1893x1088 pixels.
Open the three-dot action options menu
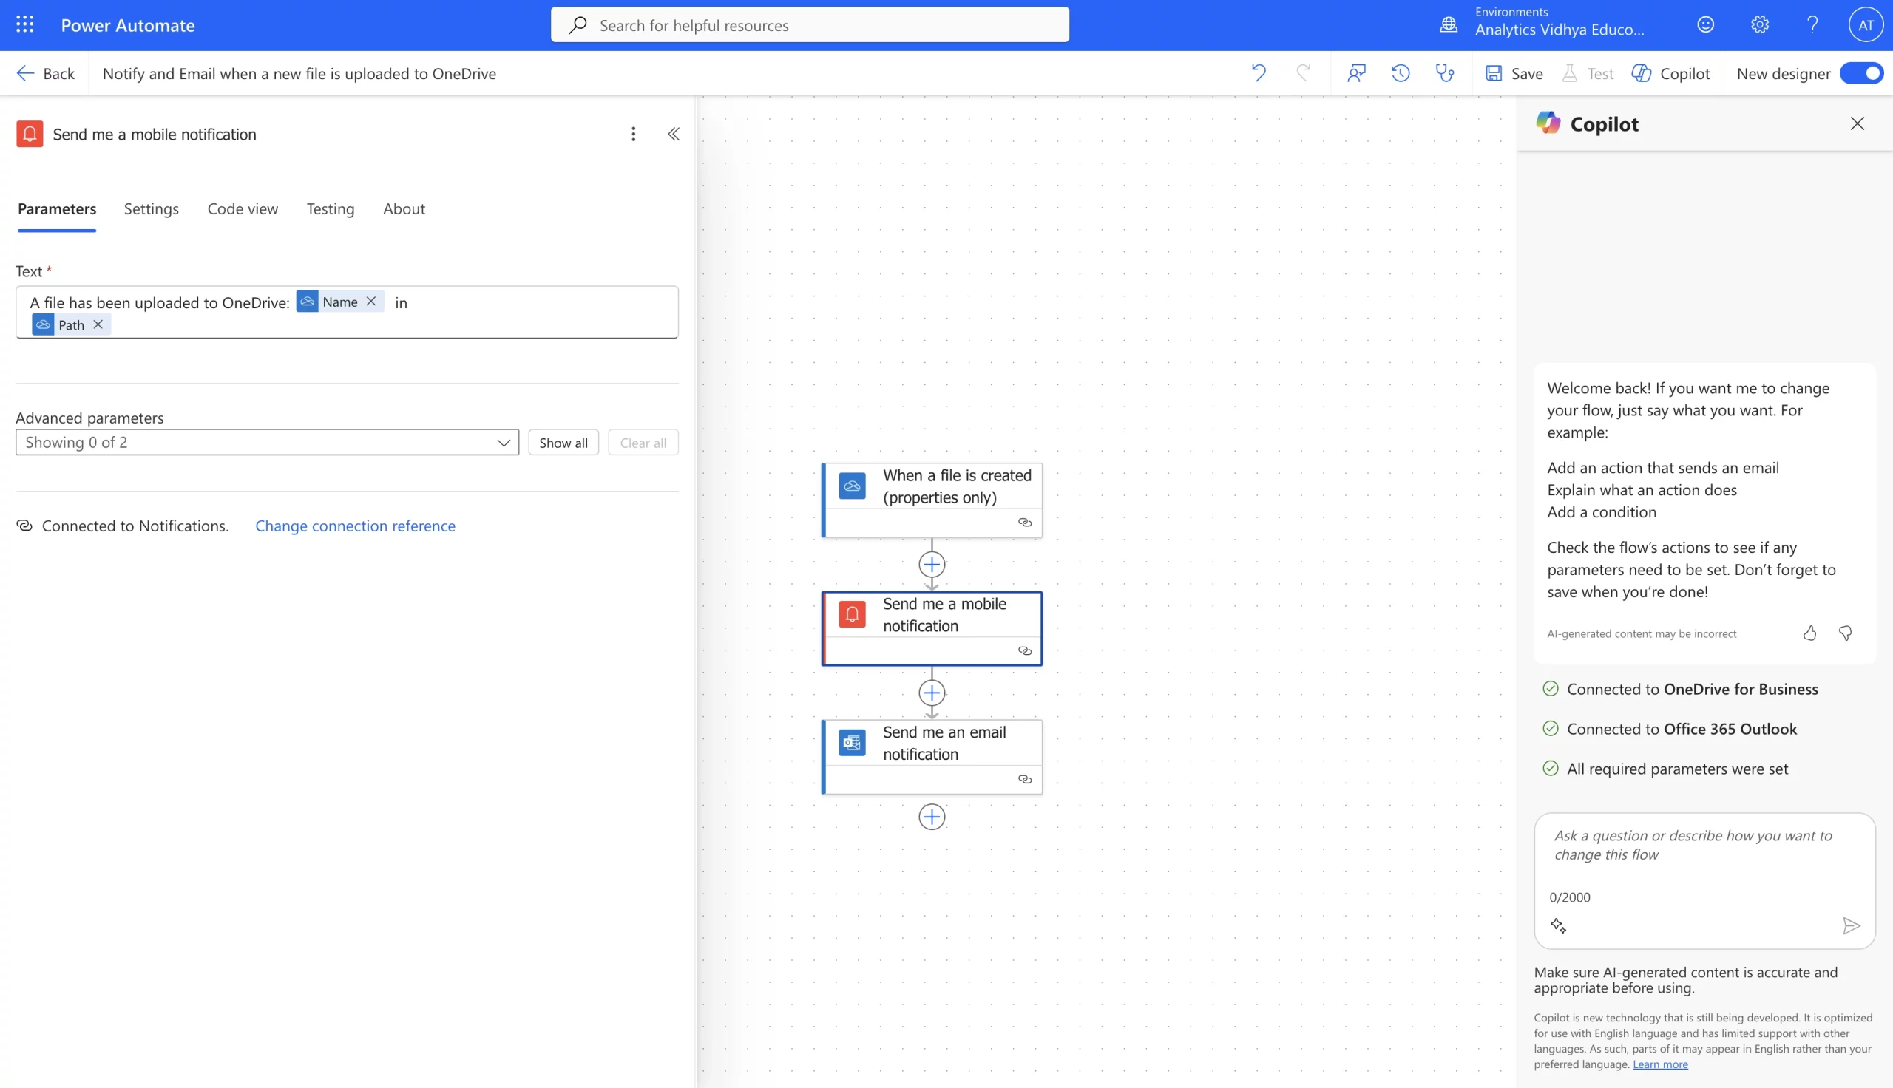tap(633, 134)
